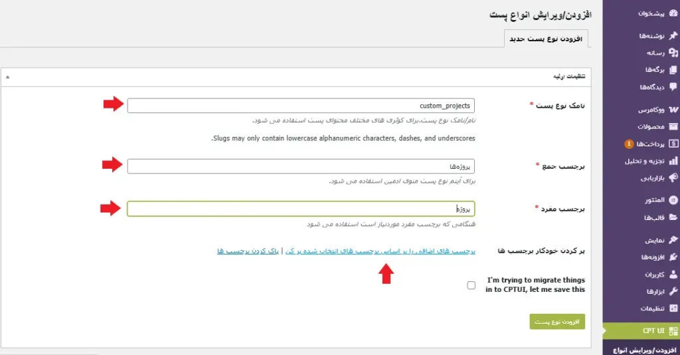Image resolution: width=680 pixels, height=355 pixels.
Task: Click the رسانه sidebar label
Action: click(655, 53)
